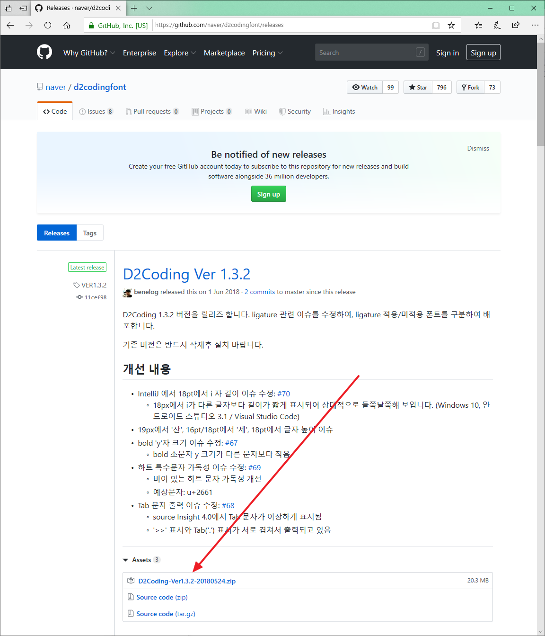
Task: Focus the GitHub search field
Action: pyautogui.click(x=372, y=52)
